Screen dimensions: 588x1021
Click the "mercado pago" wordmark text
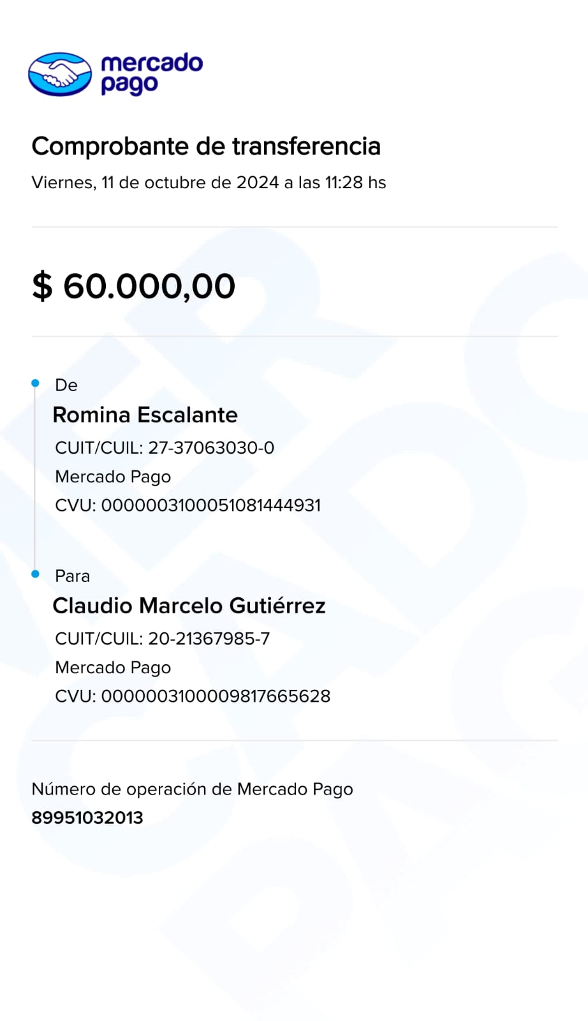[x=152, y=73]
